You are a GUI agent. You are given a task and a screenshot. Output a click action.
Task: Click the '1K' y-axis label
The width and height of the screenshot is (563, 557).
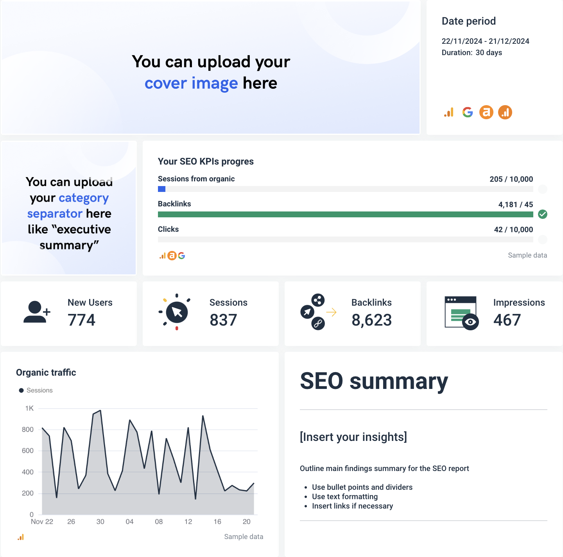coord(29,408)
